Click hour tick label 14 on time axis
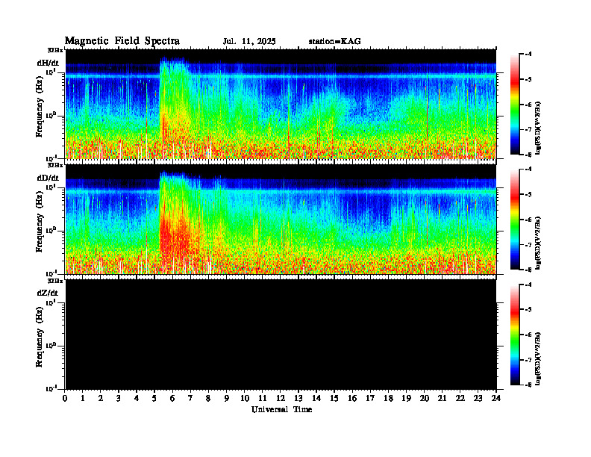Screen dimensions: 591x457 point(316,399)
